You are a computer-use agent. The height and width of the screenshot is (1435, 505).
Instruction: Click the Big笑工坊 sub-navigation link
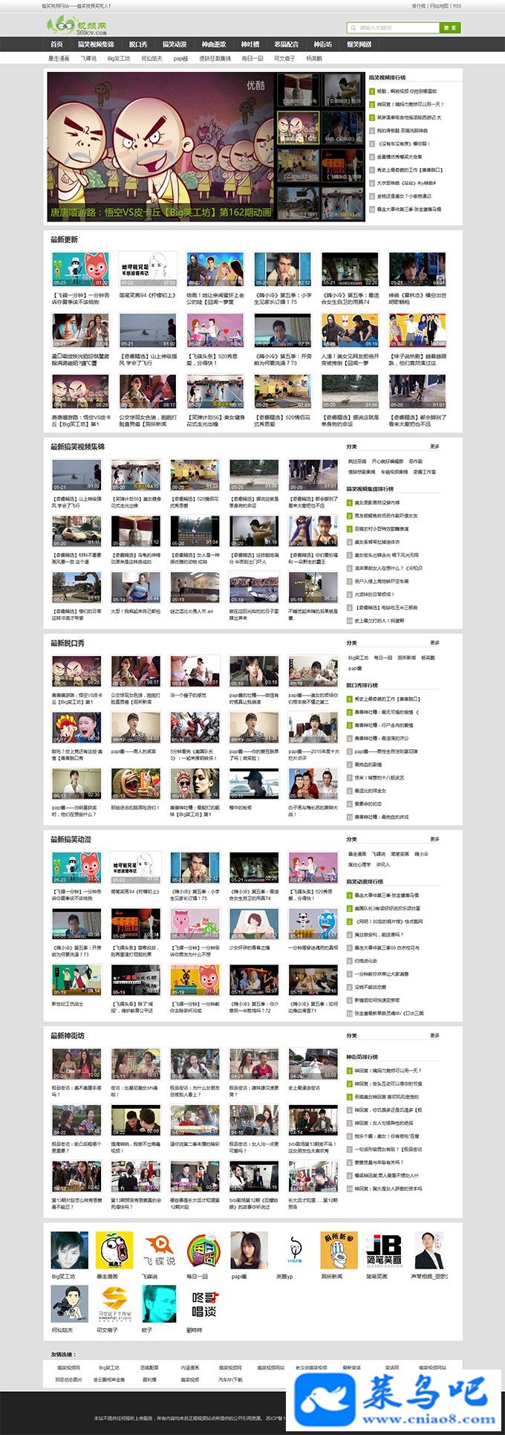point(119,58)
